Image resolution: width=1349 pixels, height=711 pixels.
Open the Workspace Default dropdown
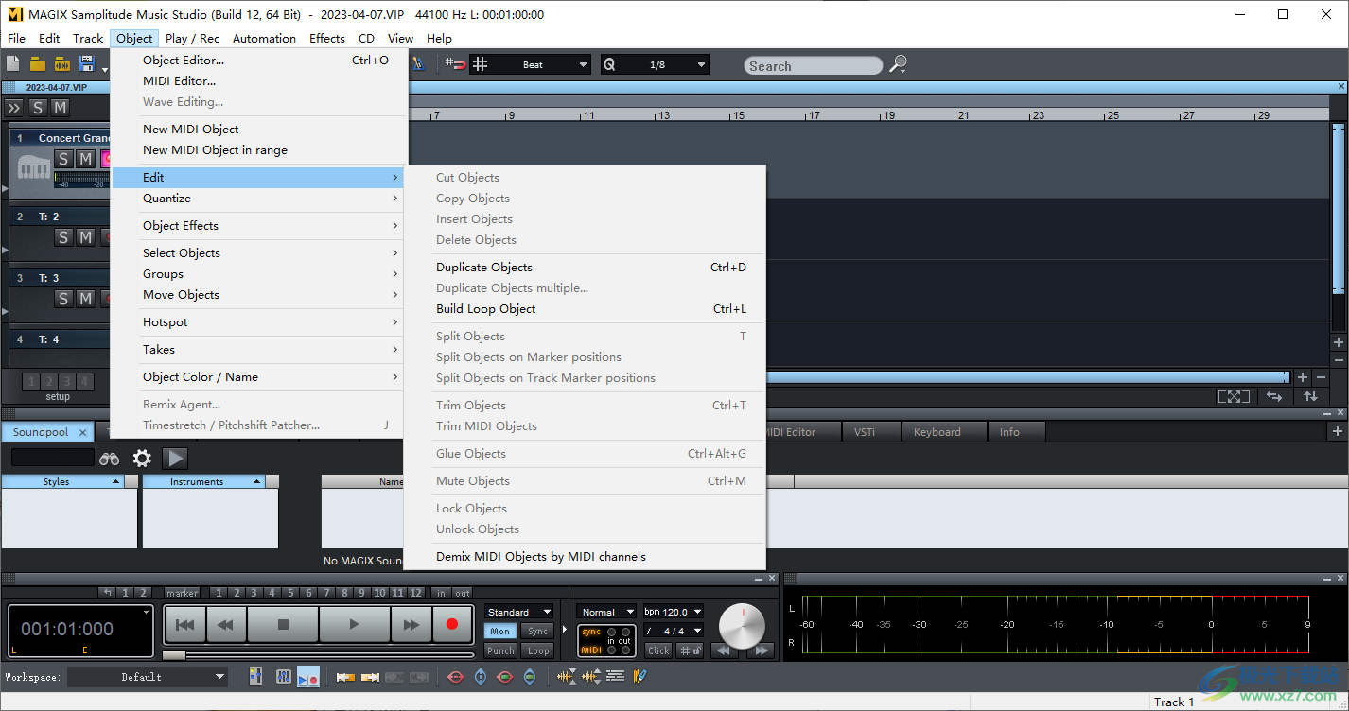click(148, 676)
